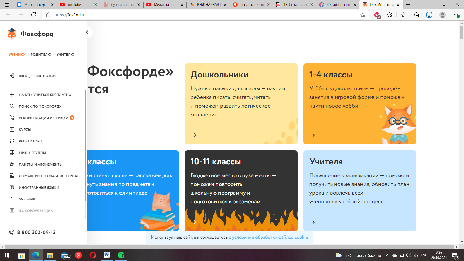Click the percent icon for recommendations and discounts
This screenshot has height=261, width=464.
pos(12,118)
